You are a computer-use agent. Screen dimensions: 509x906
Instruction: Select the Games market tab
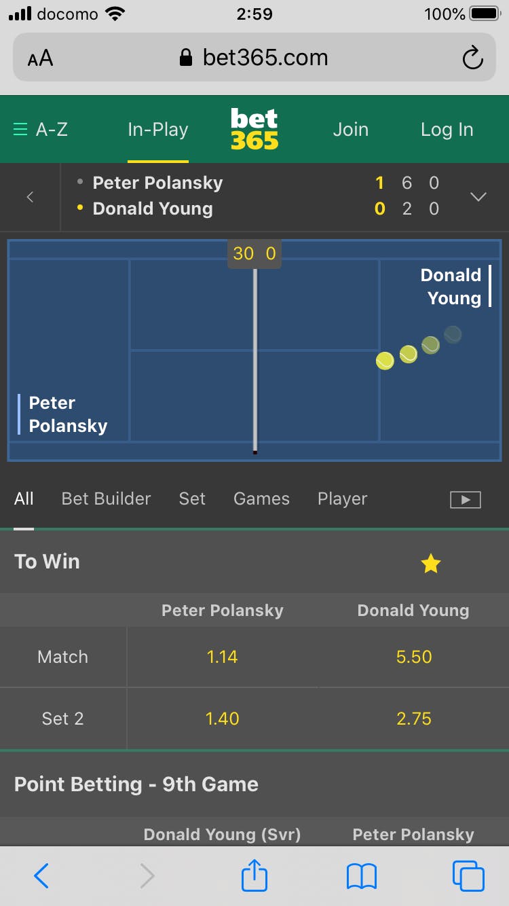pos(261,499)
